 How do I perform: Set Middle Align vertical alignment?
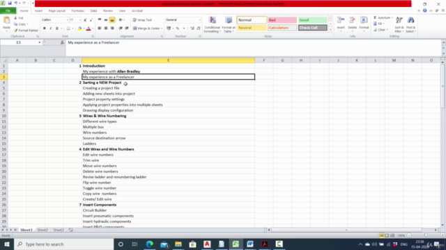pos(106,20)
